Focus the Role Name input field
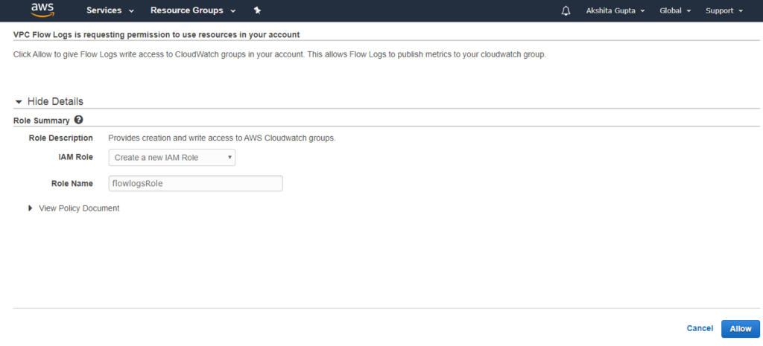 196,183
